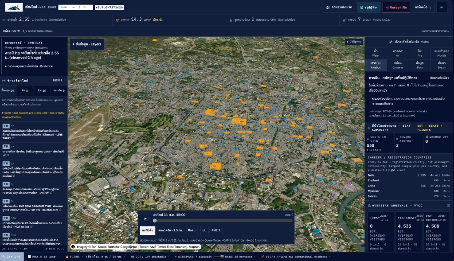The width and height of the screenshot is (454, 261).
Task: Play the weather timeline animation
Action: 145,219
